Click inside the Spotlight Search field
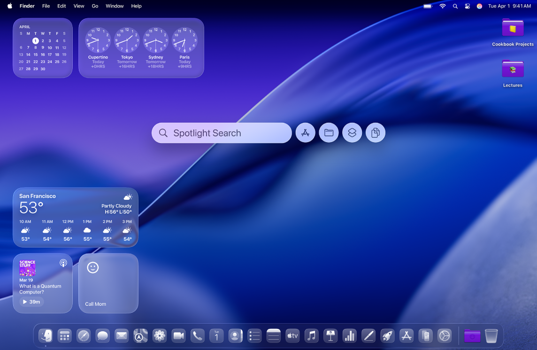Image resolution: width=537 pixels, height=350 pixels. (221, 132)
